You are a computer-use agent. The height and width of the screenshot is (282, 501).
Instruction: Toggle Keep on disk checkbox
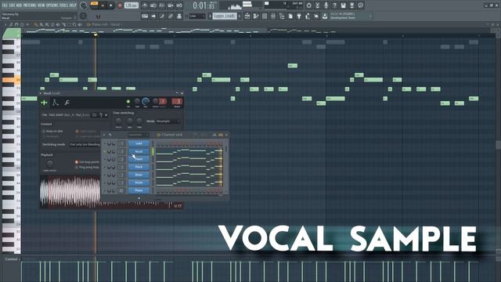[x=44, y=131]
